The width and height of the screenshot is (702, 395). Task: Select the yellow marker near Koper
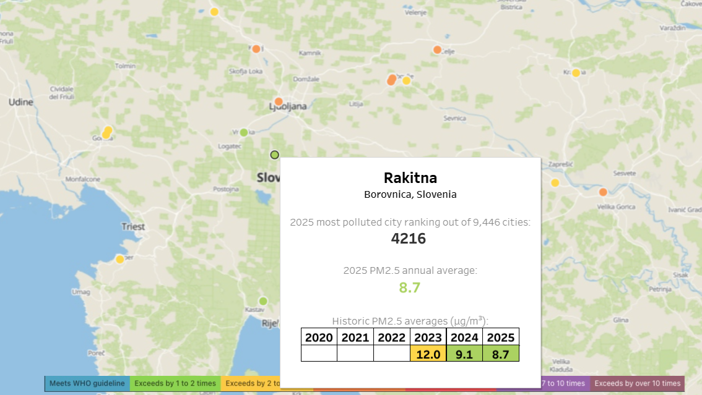pyautogui.click(x=119, y=259)
